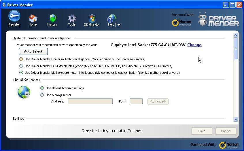244x151 pixels.
Task: Choose Use a proxy server option
Action: coord(42,95)
